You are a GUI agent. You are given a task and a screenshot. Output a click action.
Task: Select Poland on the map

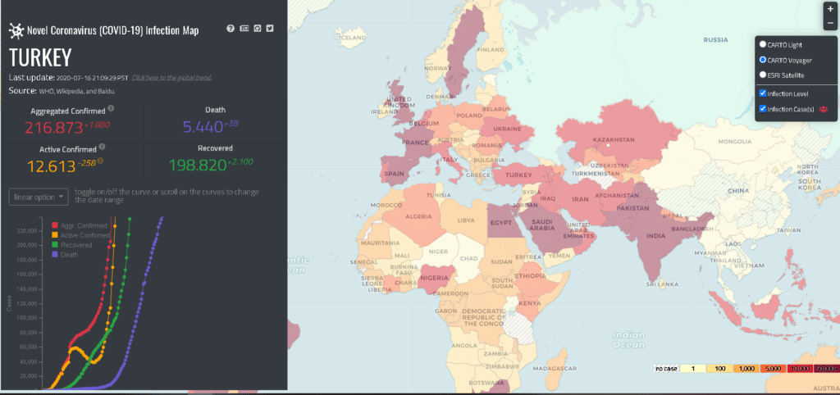pyautogui.click(x=470, y=116)
